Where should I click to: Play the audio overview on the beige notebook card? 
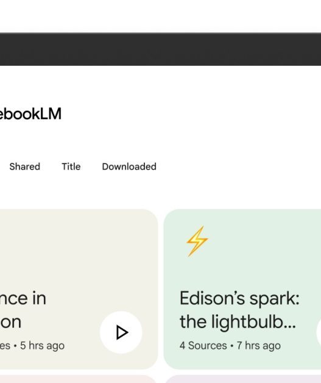pyautogui.click(x=121, y=332)
